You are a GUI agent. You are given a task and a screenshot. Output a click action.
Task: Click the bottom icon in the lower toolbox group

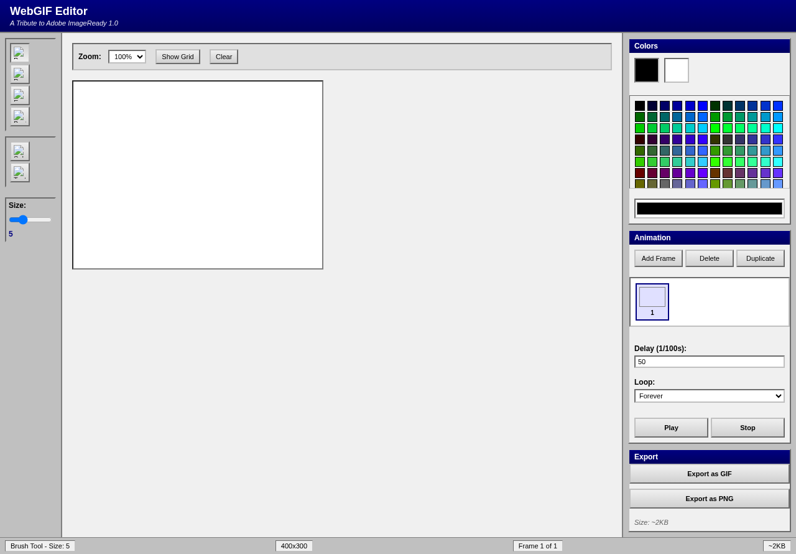coord(19,172)
